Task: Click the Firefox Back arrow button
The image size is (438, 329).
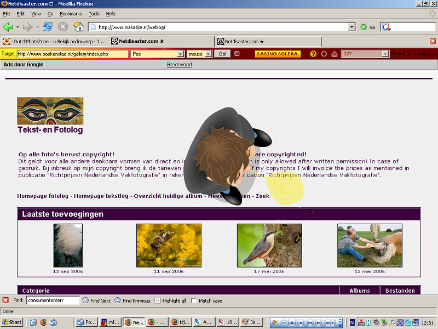Action: point(8,27)
